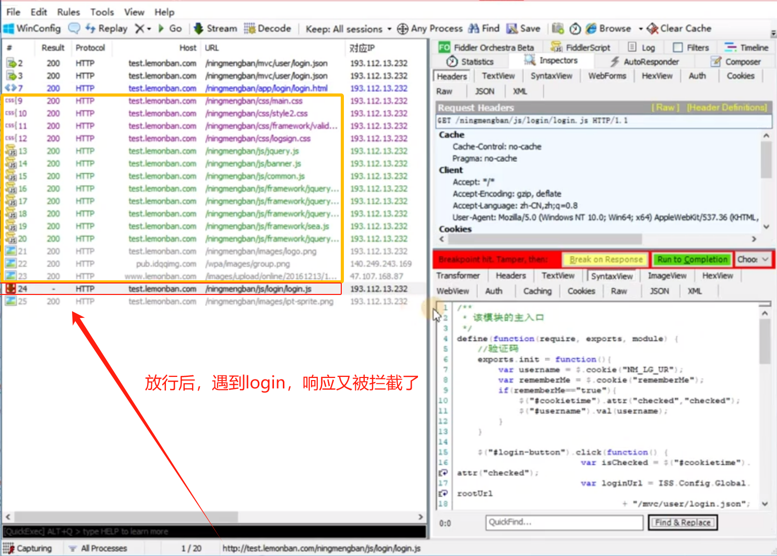The width and height of the screenshot is (777, 556).
Task: Click Break on Response button
Action: point(605,259)
